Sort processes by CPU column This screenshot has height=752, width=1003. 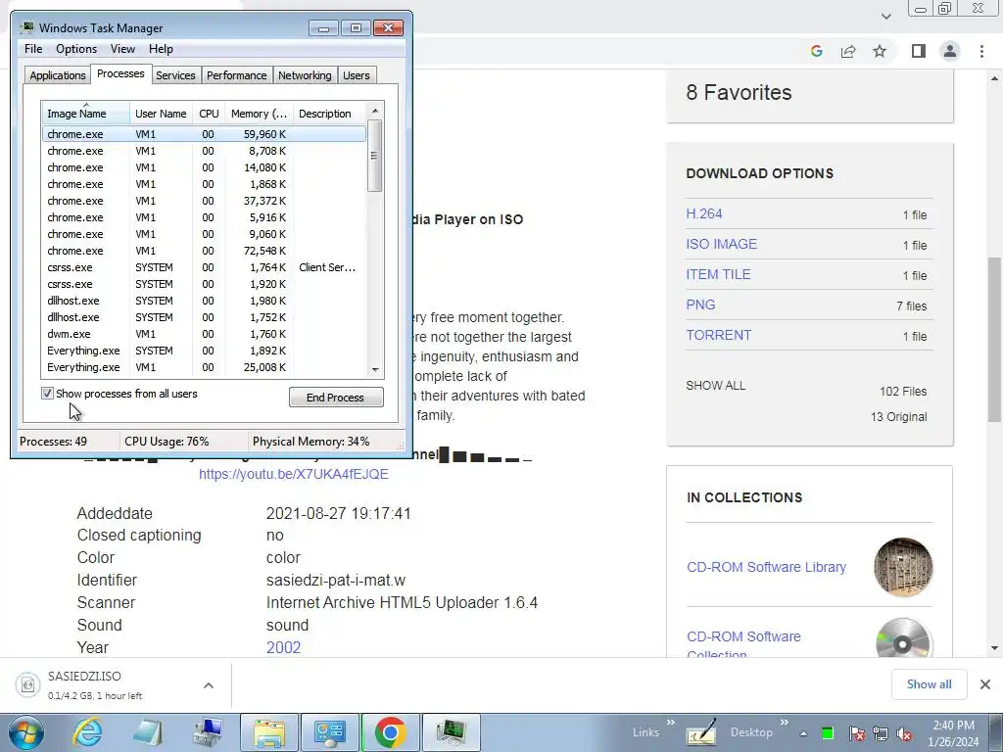209,114
